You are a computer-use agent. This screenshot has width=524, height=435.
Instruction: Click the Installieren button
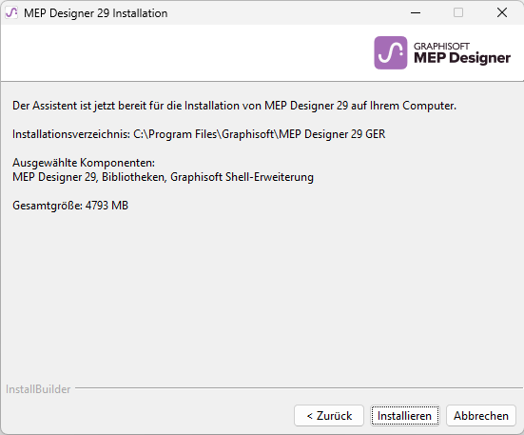pos(405,416)
